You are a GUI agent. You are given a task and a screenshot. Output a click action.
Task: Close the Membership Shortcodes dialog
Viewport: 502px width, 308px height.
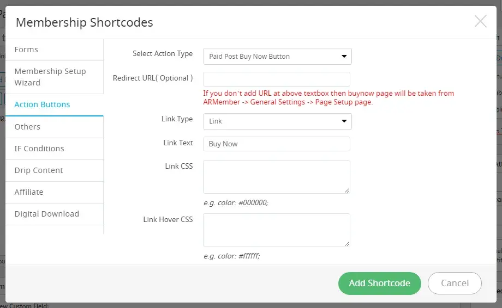(480, 21)
